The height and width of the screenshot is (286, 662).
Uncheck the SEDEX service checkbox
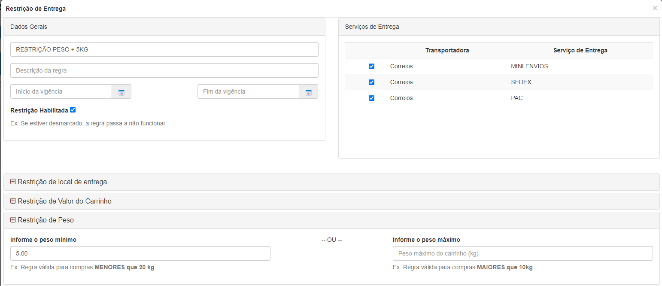[x=371, y=82]
